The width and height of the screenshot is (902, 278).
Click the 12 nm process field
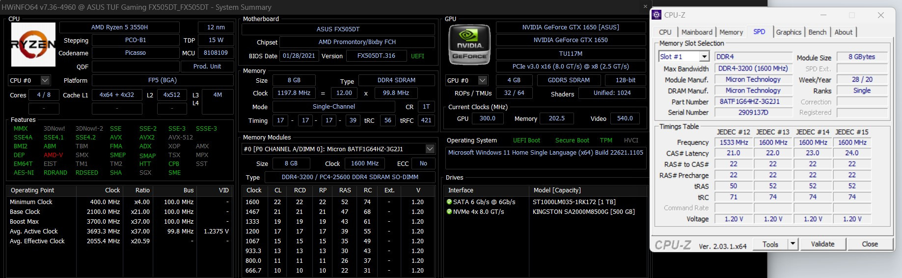pyautogui.click(x=216, y=27)
